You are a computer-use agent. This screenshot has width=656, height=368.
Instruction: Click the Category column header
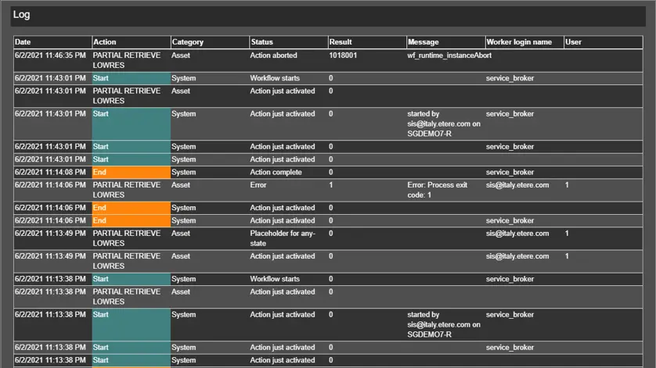(187, 42)
